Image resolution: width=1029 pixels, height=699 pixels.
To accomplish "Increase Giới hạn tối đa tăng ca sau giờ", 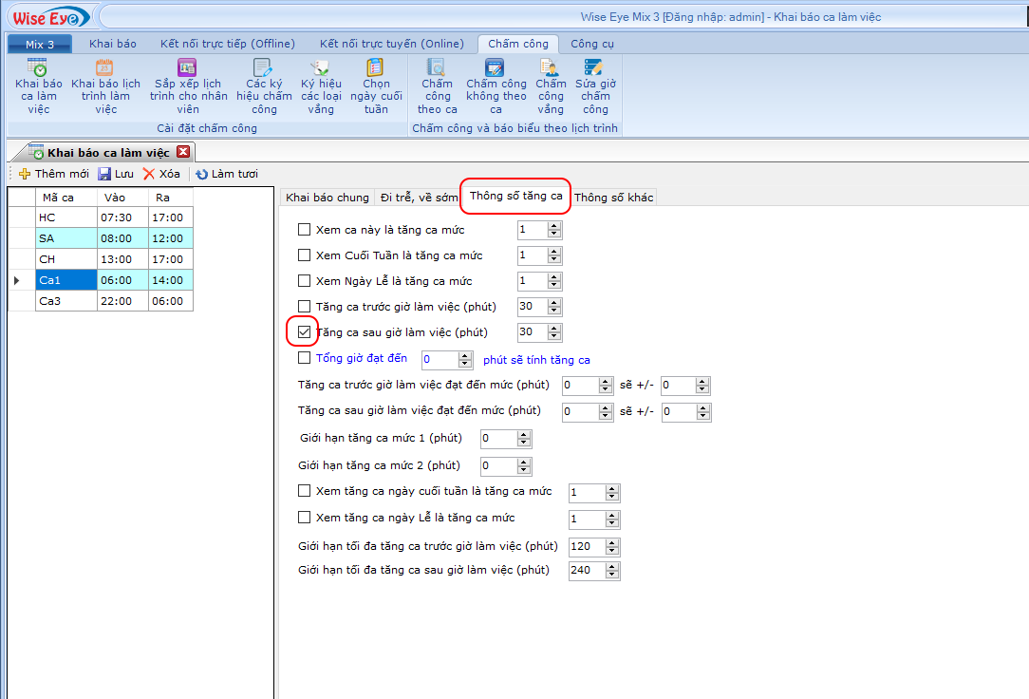I will tap(612, 566).
